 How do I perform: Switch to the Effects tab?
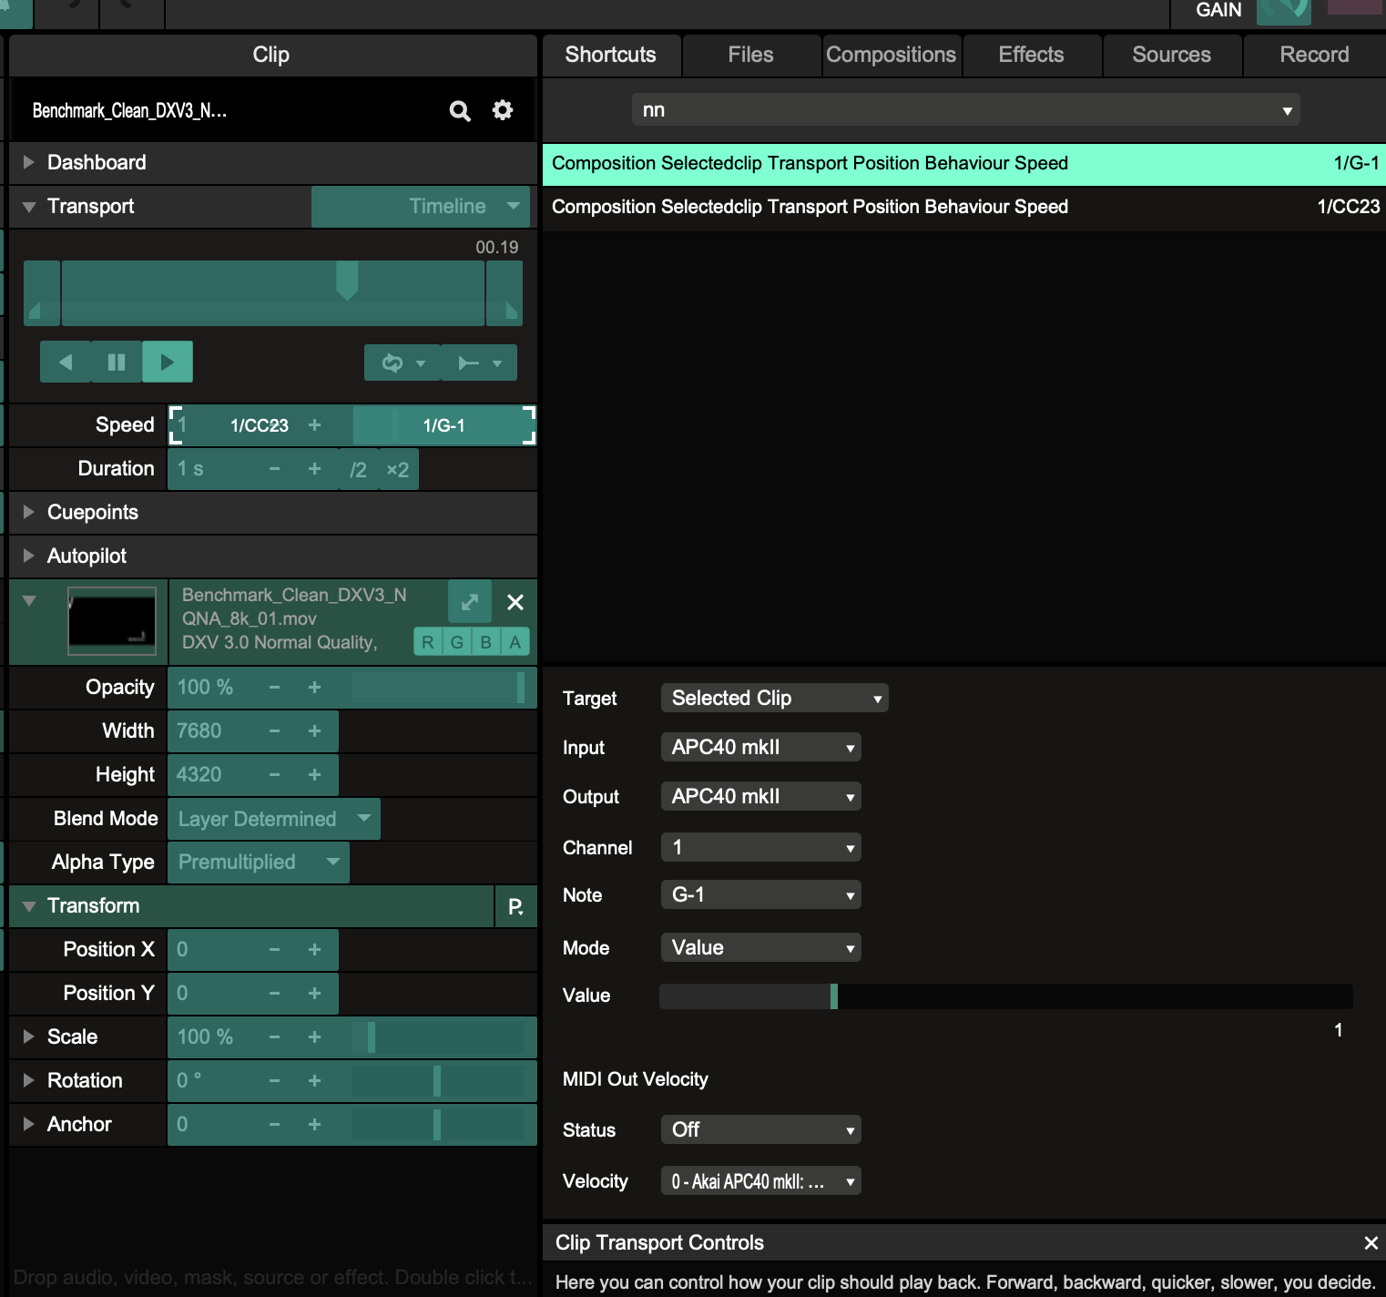1031,55
